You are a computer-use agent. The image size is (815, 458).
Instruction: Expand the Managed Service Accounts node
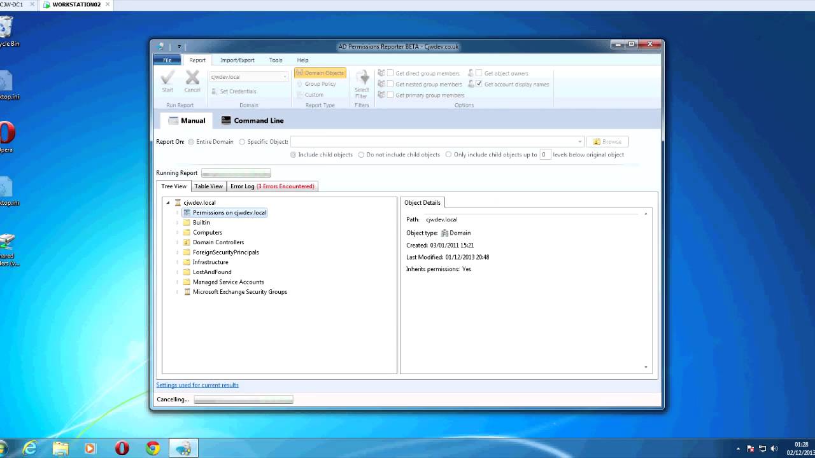(178, 282)
